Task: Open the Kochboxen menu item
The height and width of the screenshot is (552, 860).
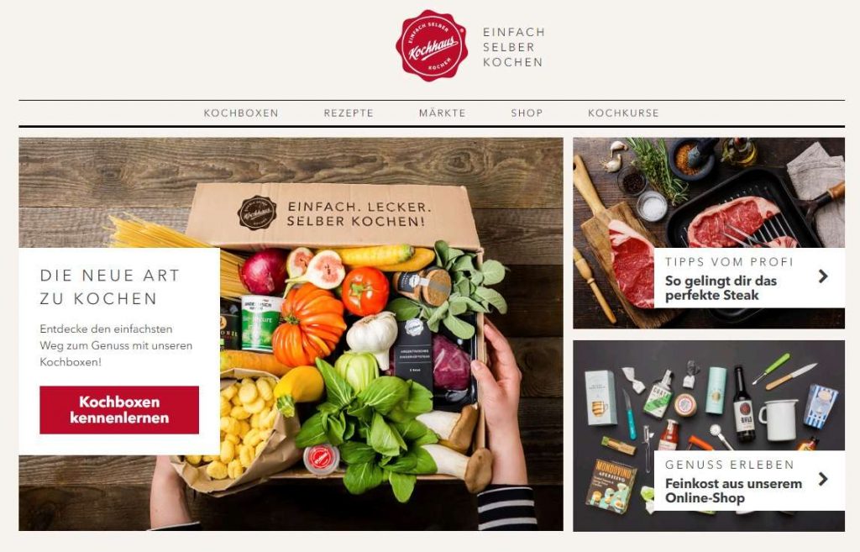Action: 241,113
